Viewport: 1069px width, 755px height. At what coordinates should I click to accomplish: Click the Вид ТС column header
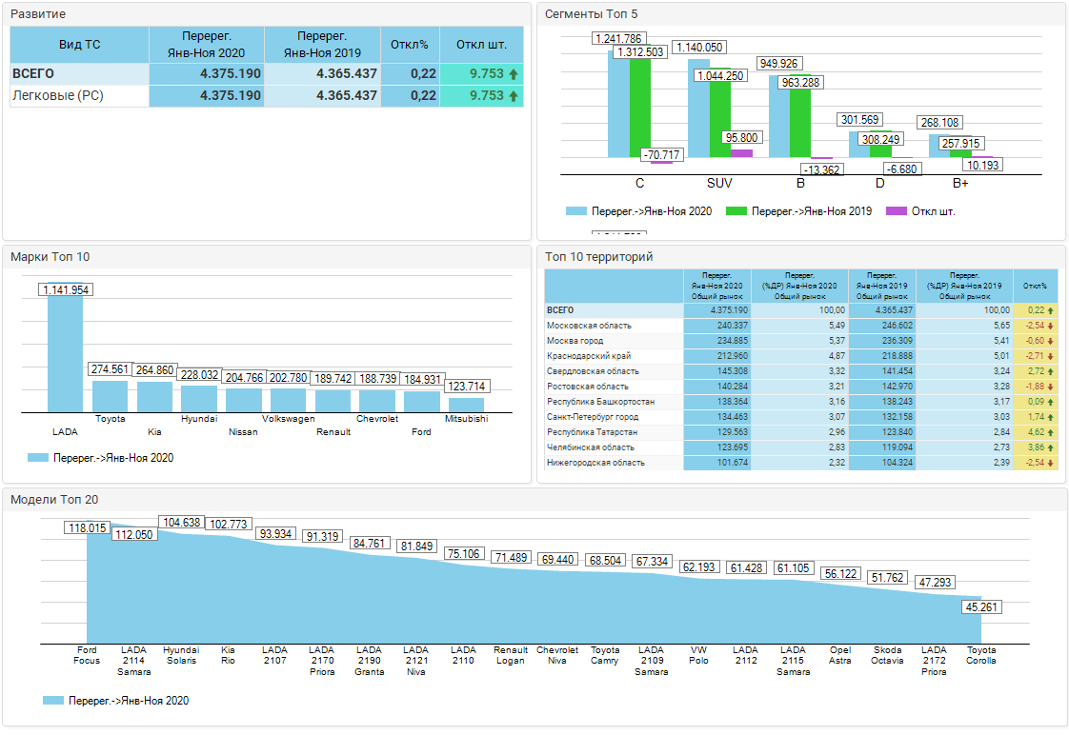click(x=79, y=44)
